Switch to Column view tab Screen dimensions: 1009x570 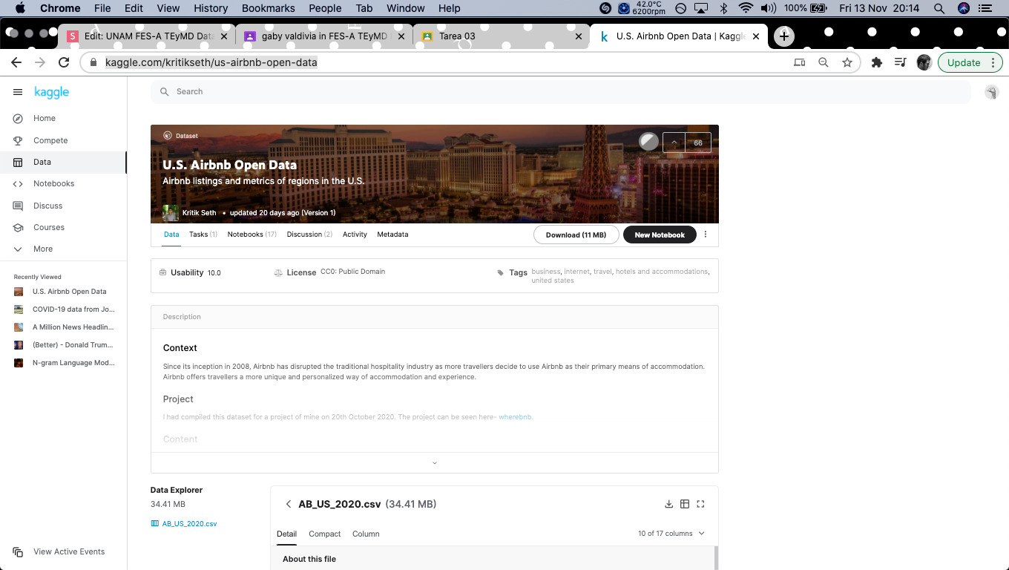point(366,534)
